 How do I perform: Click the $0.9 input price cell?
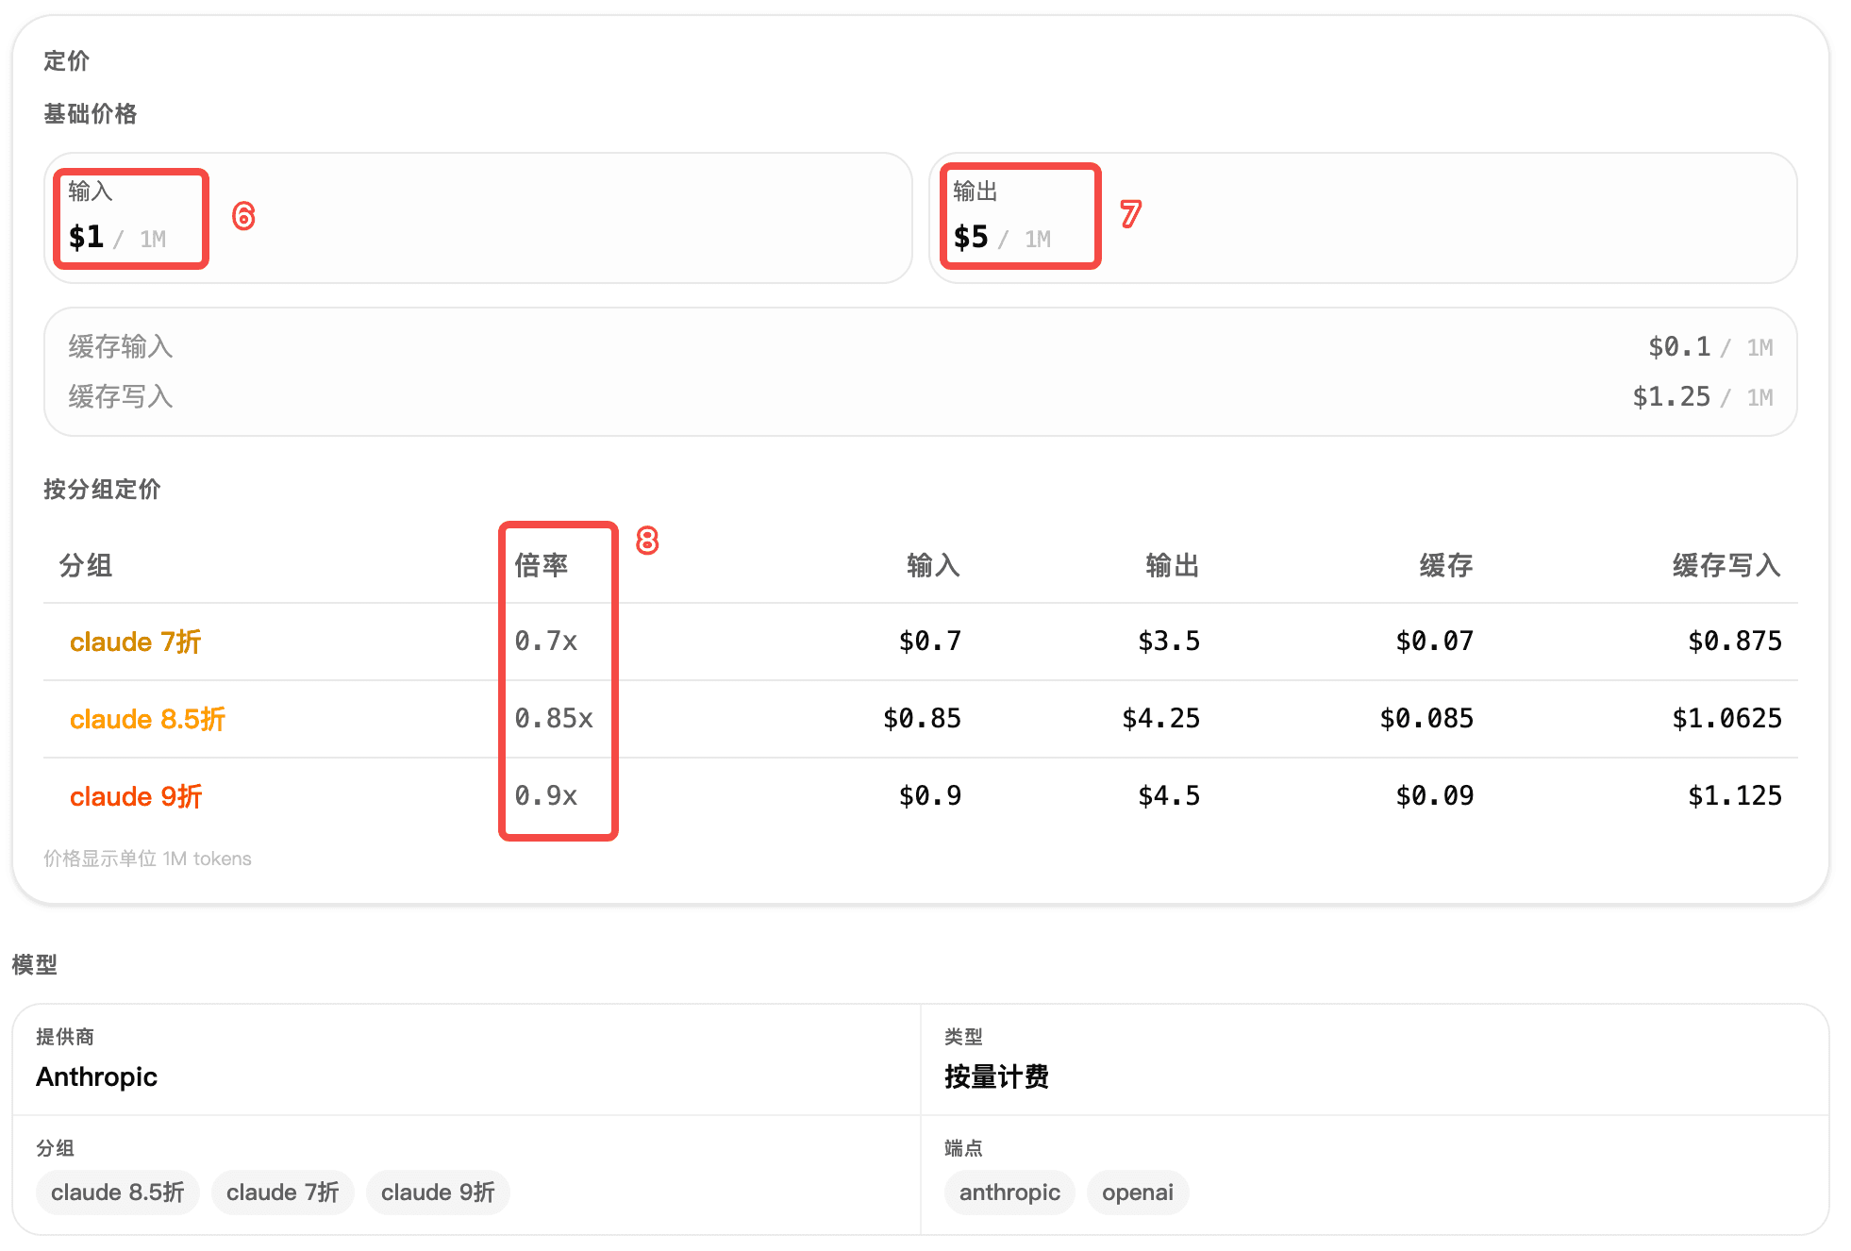930,796
